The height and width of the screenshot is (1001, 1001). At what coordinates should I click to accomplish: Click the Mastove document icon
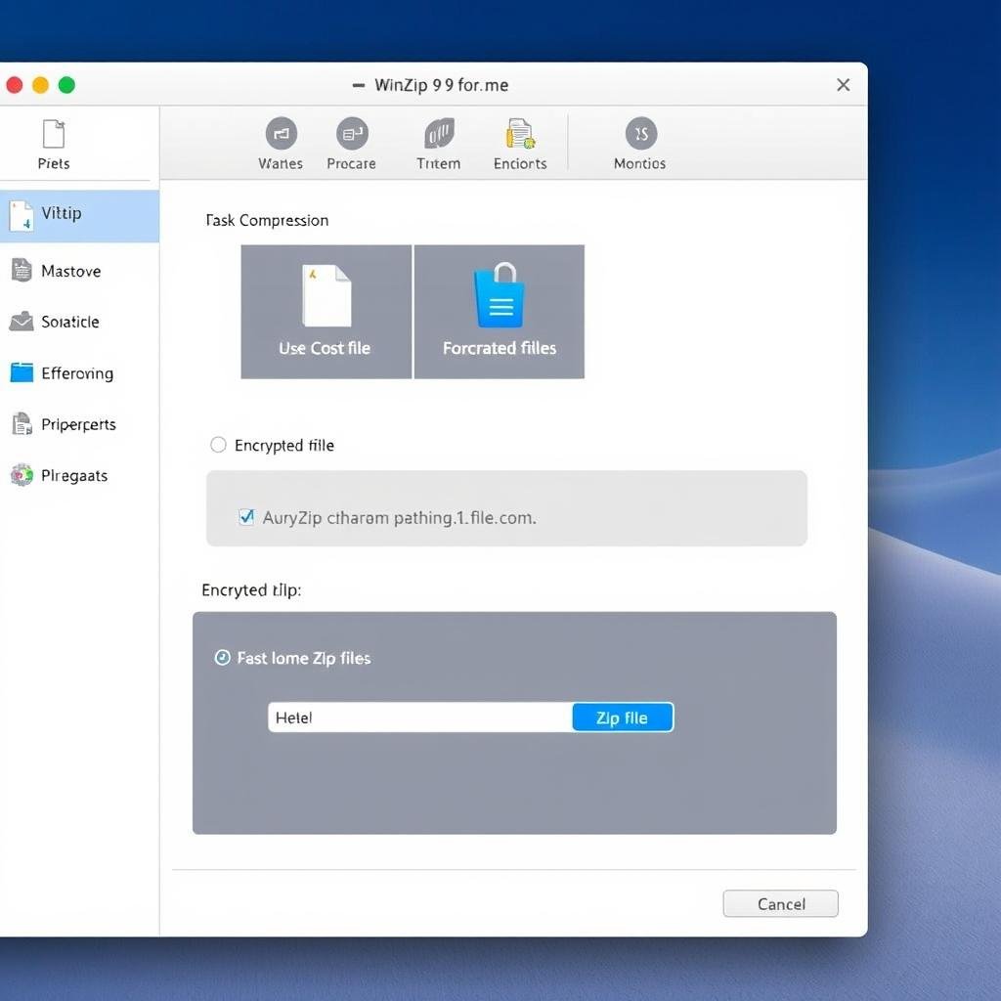(x=22, y=270)
